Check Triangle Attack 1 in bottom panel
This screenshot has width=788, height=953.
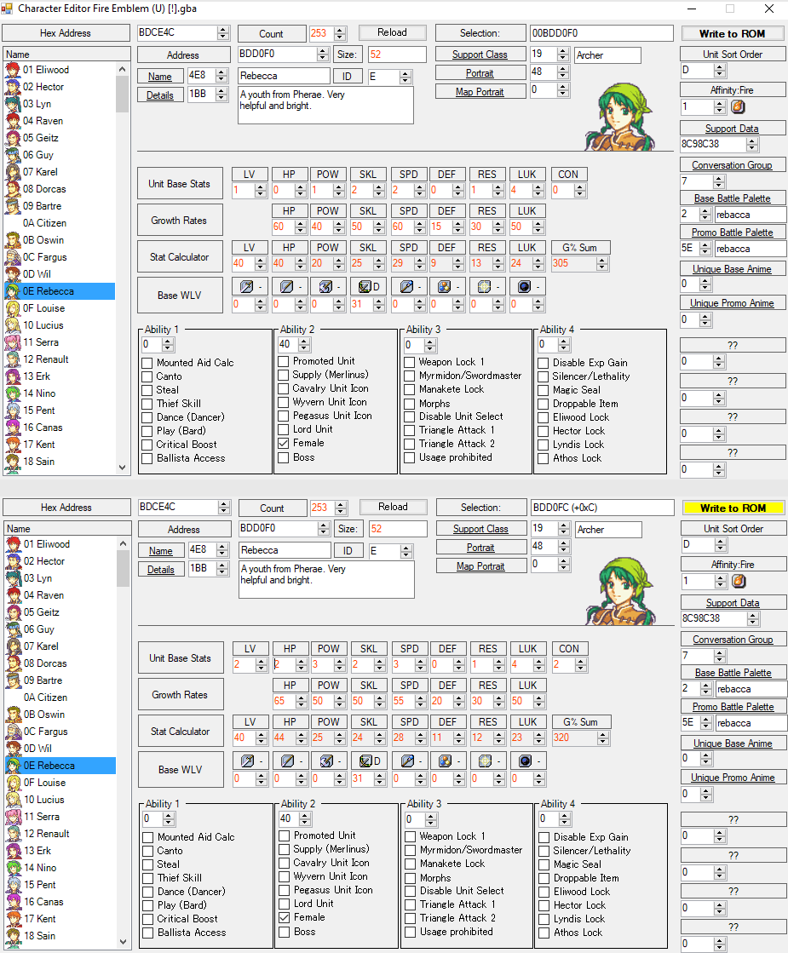[410, 905]
